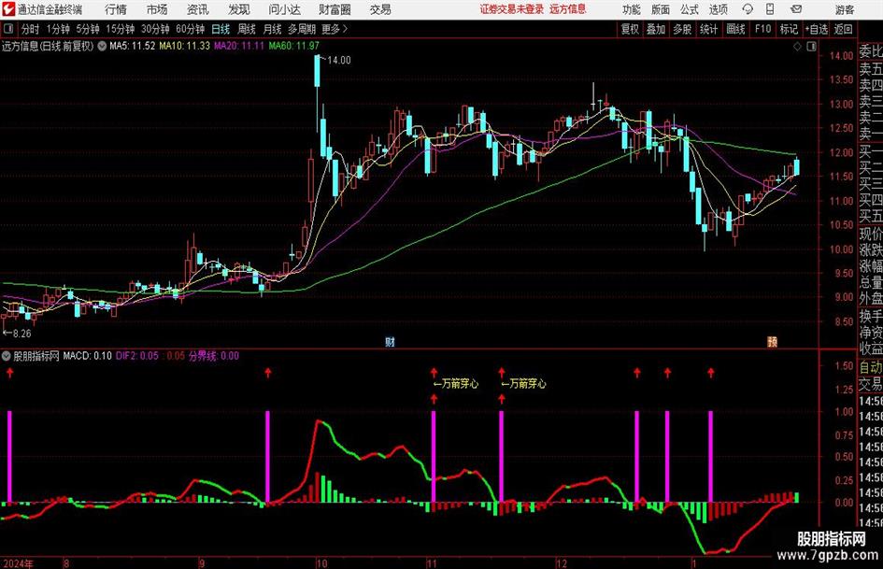883x569 pixels.
Task: Click the MA20: 11.11 indicator value
Action: 239,46
